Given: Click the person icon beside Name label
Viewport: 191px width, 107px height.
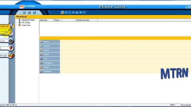Looking at the screenshot, I should click(x=41, y=42).
